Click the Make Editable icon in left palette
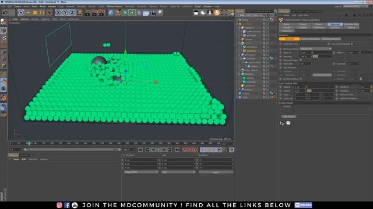 coord(3,22)
